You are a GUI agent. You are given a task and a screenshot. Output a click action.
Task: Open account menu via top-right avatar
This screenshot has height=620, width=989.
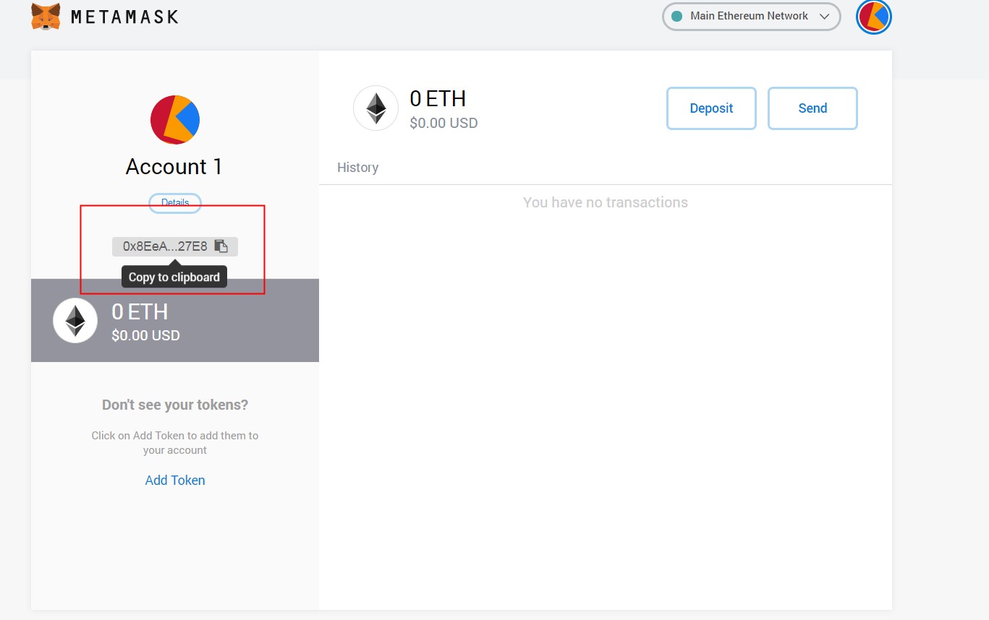(x=873, y=17)
